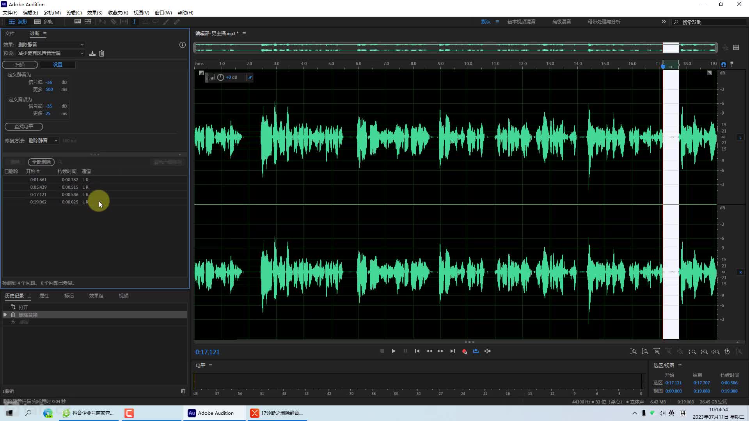Rewind playback button
Viewport: 749px width, 421px height.
pyautogui.click(x=429, y=351)
